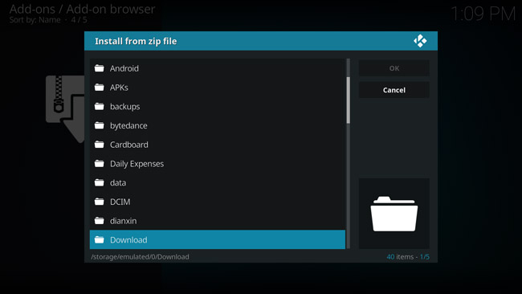The image size is (522, 294).
Task: Click the Install from zip file title
Action: [x=136, y=41]
